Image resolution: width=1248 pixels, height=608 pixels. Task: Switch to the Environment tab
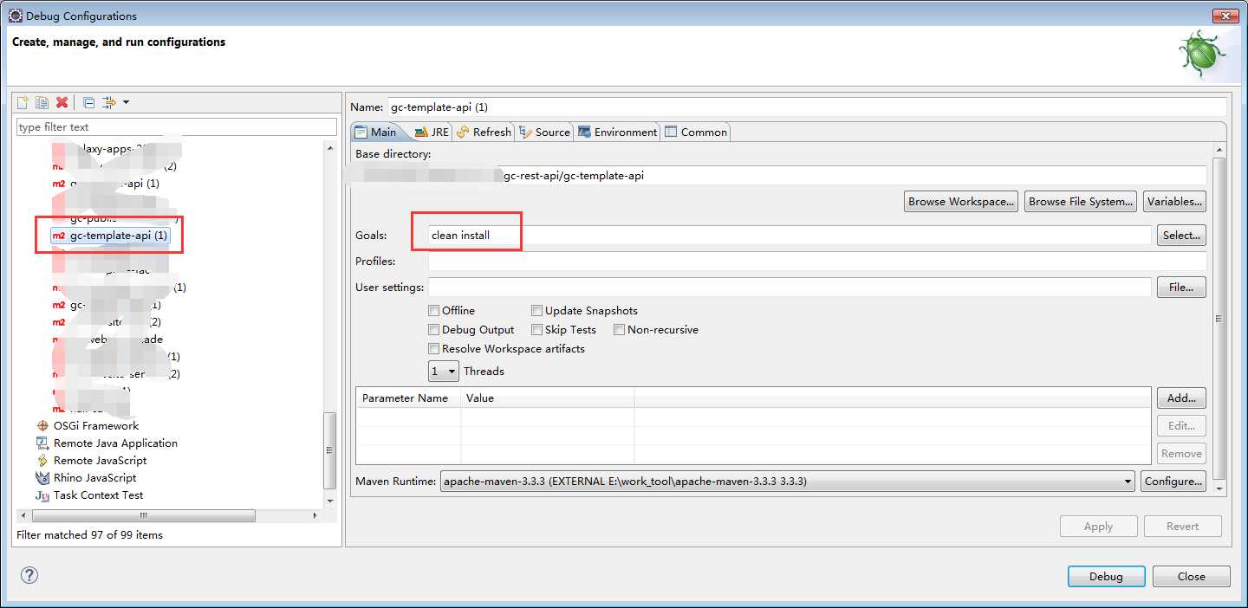617,132
